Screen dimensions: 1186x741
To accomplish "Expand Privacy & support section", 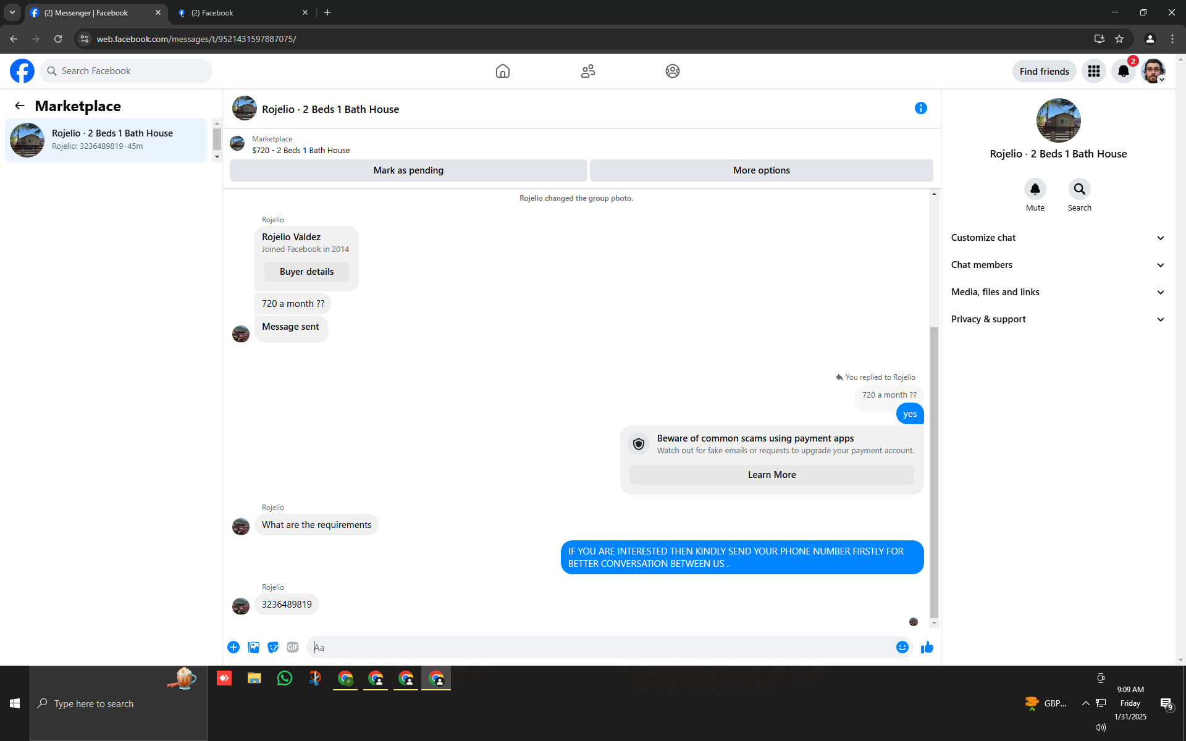I will [x=1058, y=319].
